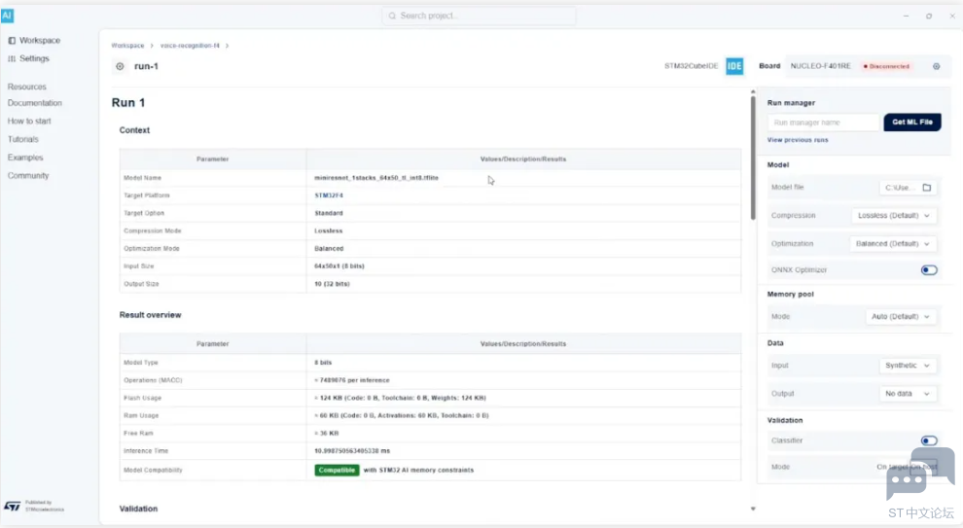Click the Compatible status badge
963x528 pixels.
tap(337, 470)
